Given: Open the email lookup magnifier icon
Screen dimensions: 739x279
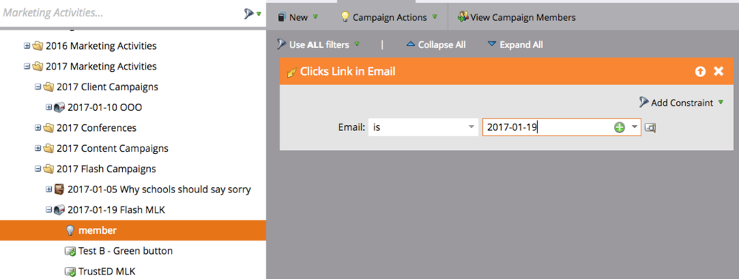Looking at the screenshot, I should click(x=650, y=127).
